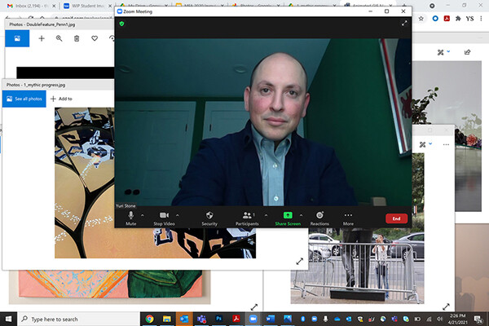Click See all photos button
The image size is (489, 326).
[24, 99]
